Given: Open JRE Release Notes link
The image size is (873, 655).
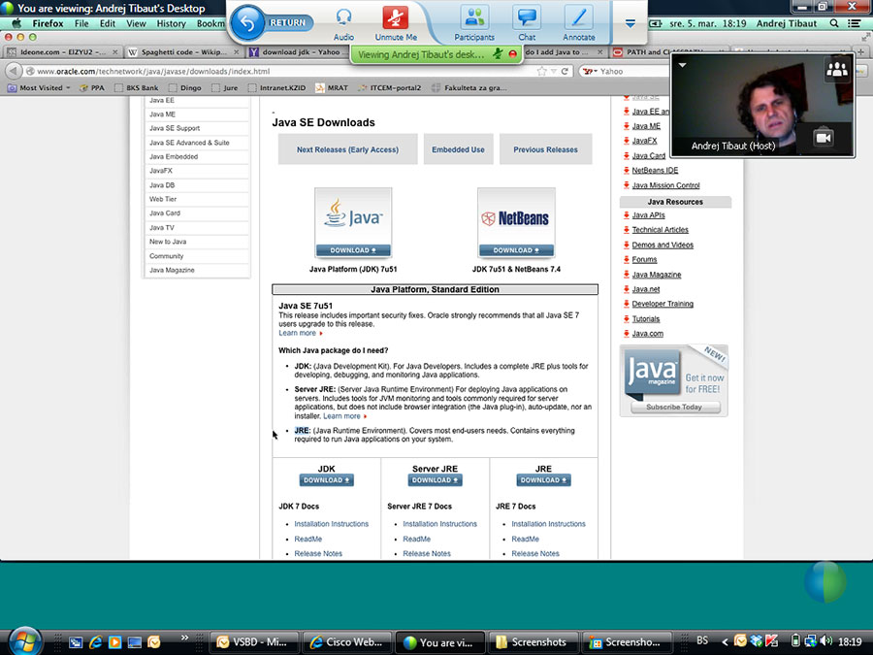Looking at the screenshot, I should pos(535,554).
